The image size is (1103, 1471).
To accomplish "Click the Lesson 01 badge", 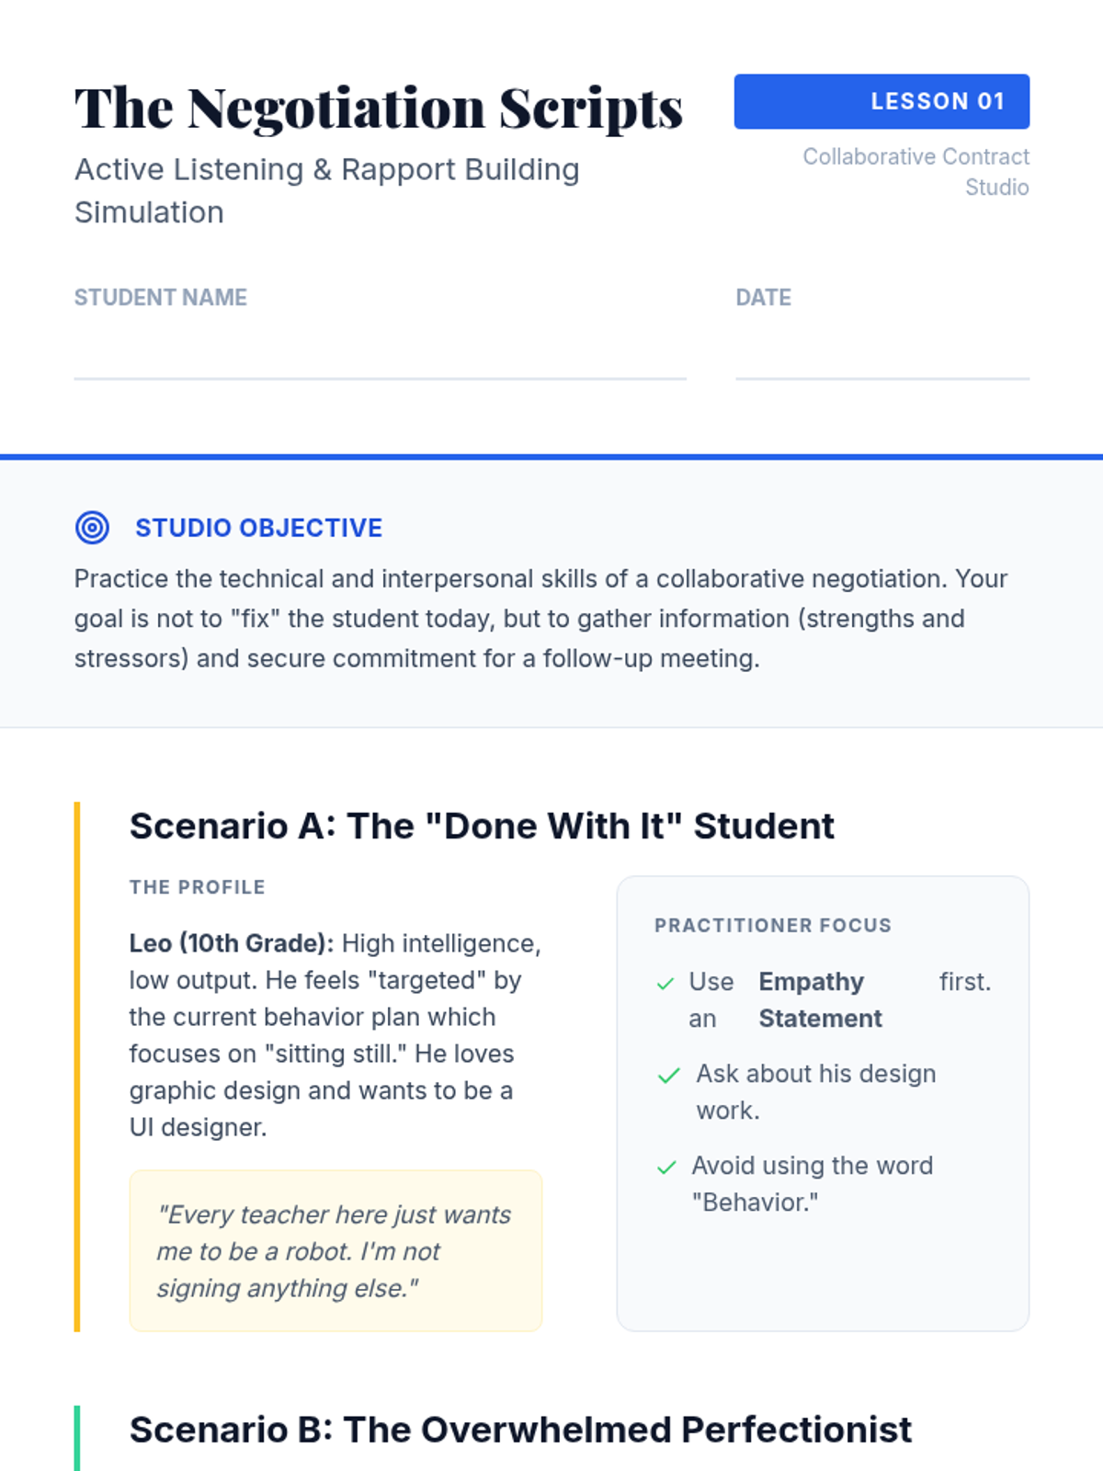I will tap(881, 101).
